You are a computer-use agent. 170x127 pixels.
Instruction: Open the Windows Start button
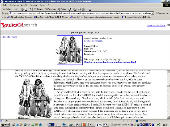[x=5, y=125]
